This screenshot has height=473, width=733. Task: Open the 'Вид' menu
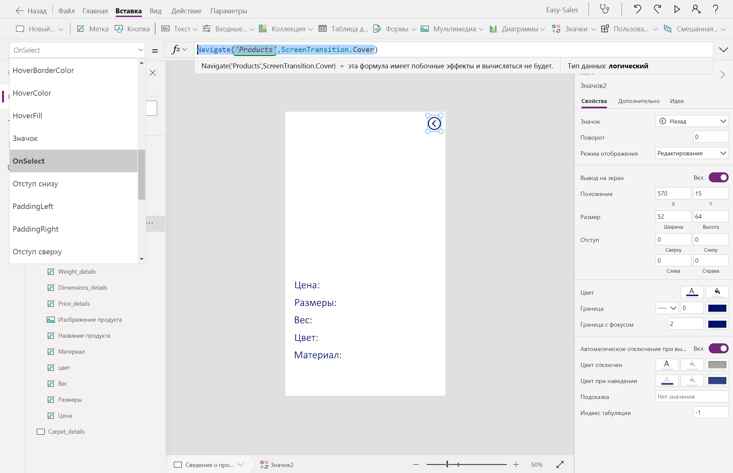[155, 11]
